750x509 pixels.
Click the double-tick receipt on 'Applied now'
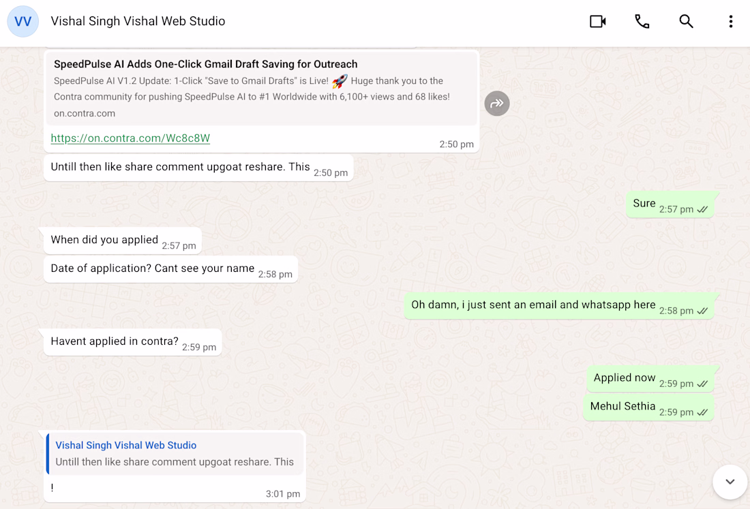click(x=702, y=384)
